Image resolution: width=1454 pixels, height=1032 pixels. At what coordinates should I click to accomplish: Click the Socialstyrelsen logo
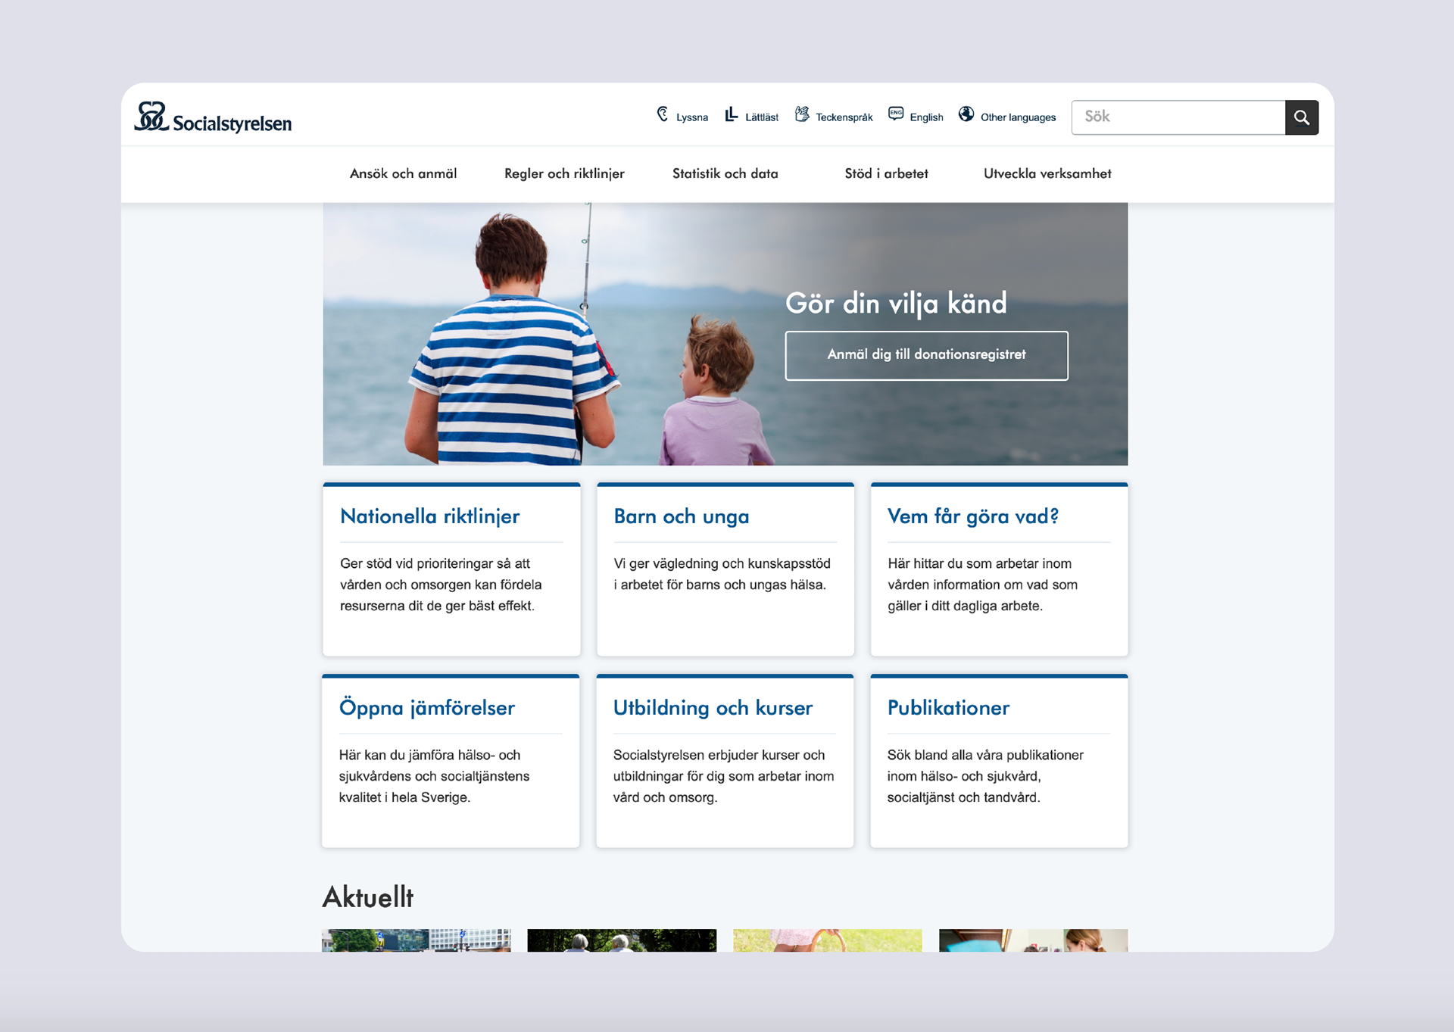(213, 117)
